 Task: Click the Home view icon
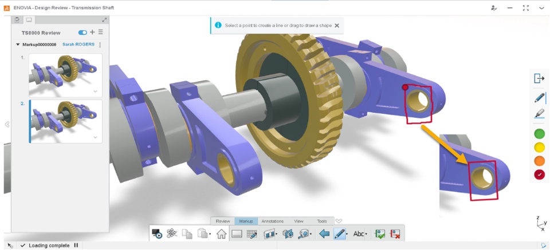coord(221,233)
